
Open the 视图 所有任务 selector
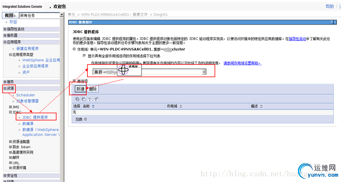(39, 16)
